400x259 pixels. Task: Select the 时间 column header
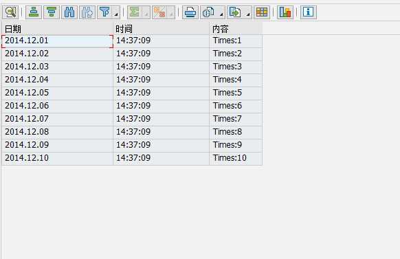pos(162,29)
